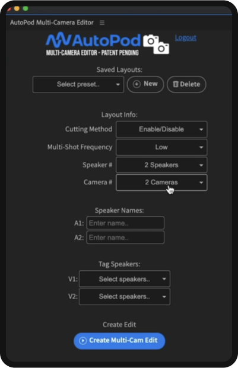Select the AutoPod Multi-Camera Editor panel tab
Viewport: 238px width, 368px height.
[x=52, y=23]
